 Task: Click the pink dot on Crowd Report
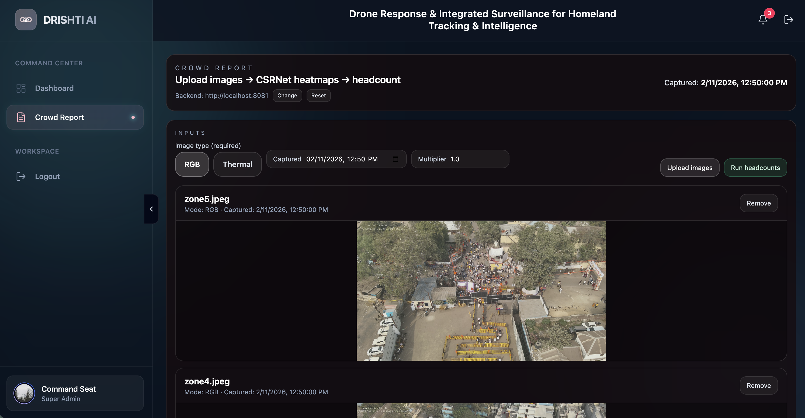pyautogui.click(x=133, y=117)
